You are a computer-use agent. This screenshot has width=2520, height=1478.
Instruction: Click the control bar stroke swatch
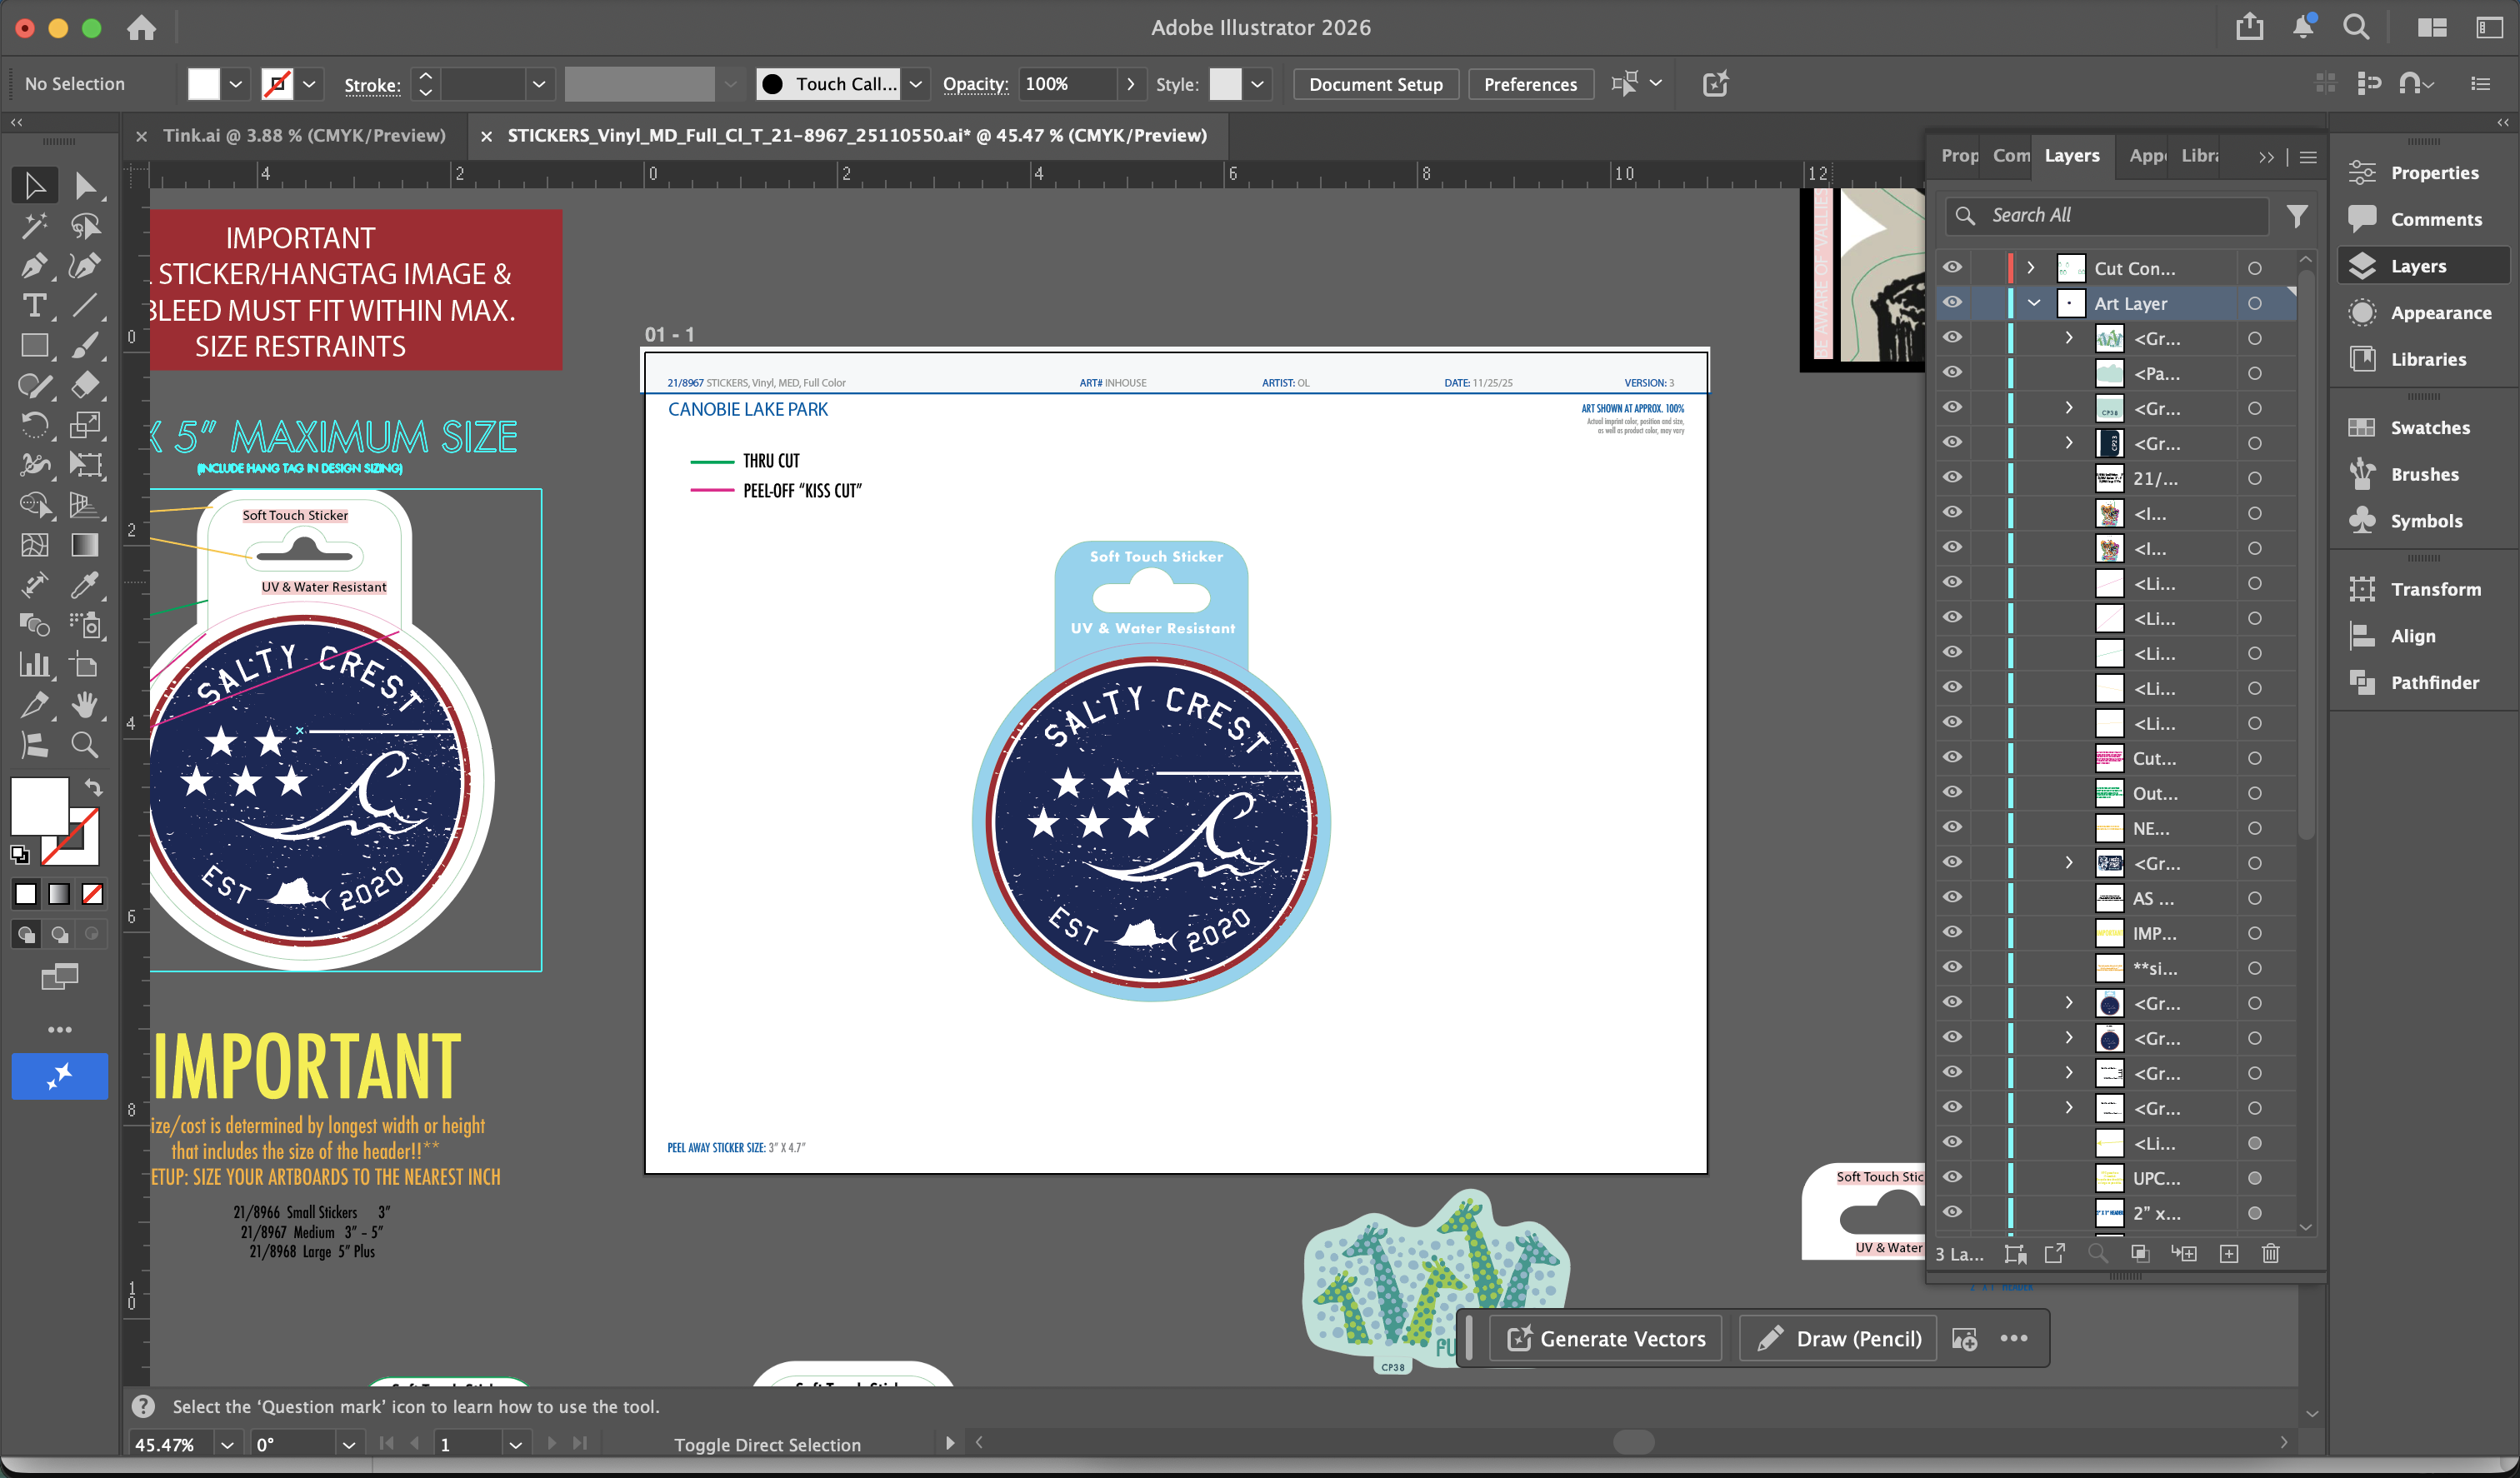point(277,84)
